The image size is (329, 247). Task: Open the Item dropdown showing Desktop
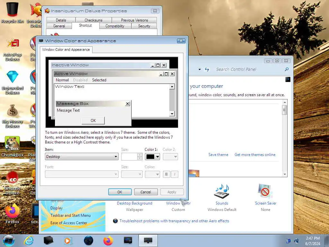(82, 157)
